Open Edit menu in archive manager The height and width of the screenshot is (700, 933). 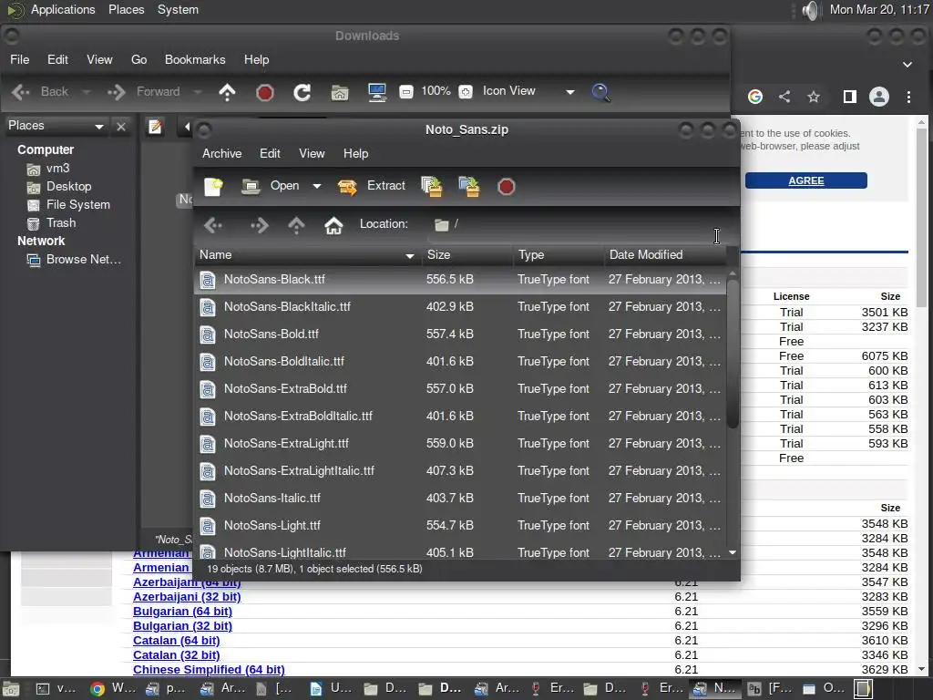pos(270,153)
